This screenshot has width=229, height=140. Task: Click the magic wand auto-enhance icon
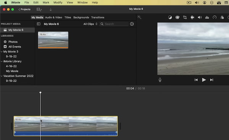(139, 17)
